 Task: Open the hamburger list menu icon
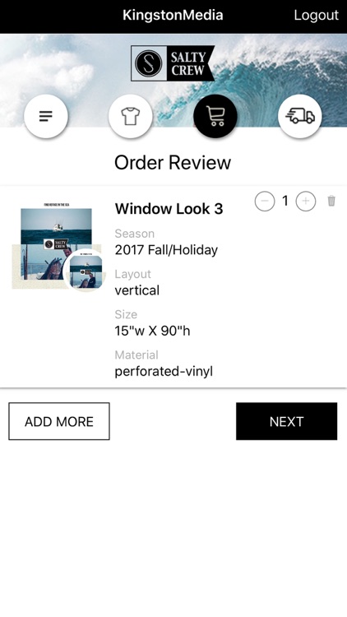(46, 117)
